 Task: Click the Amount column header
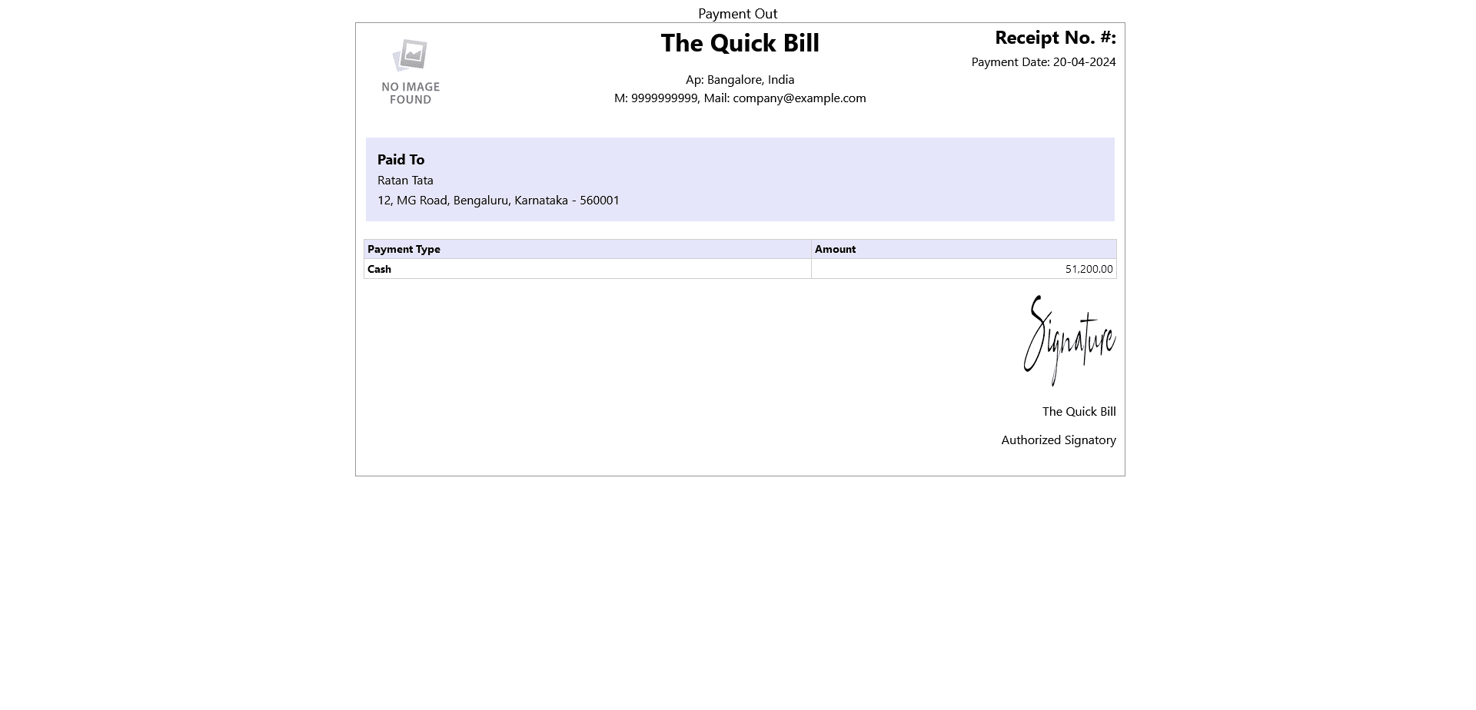click(x=835, y=249)
